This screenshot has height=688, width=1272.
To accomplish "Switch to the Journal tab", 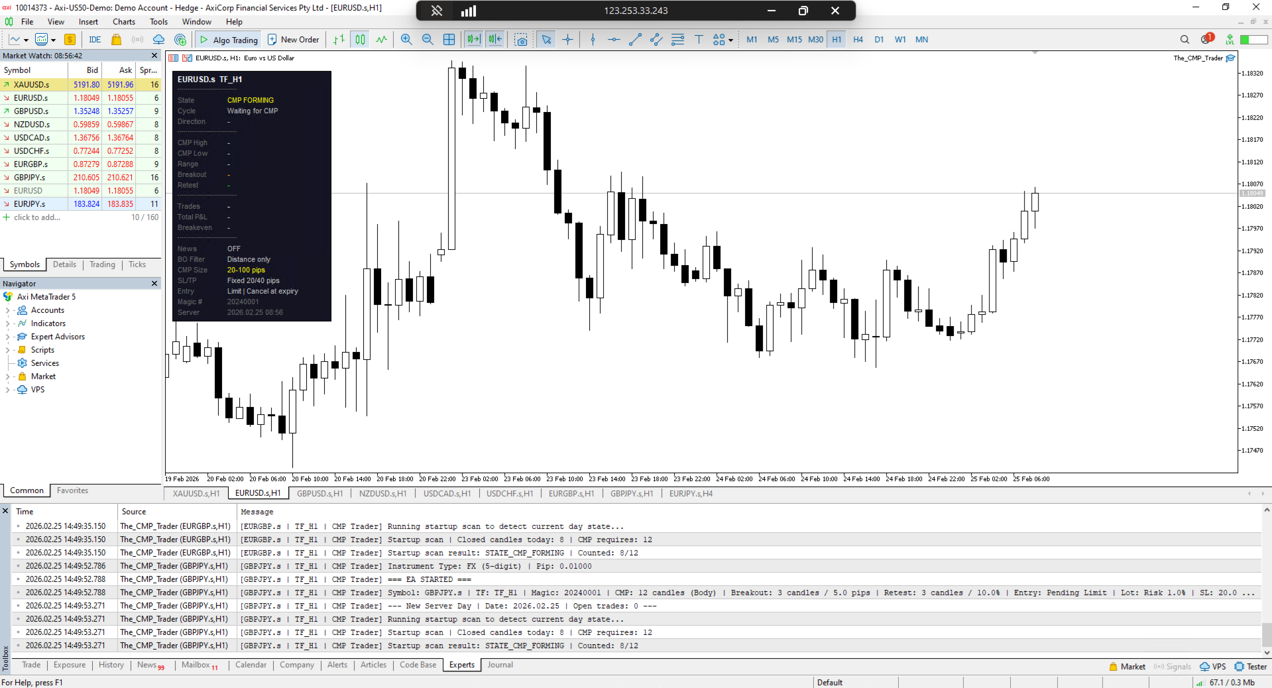I will coord(500,665).
